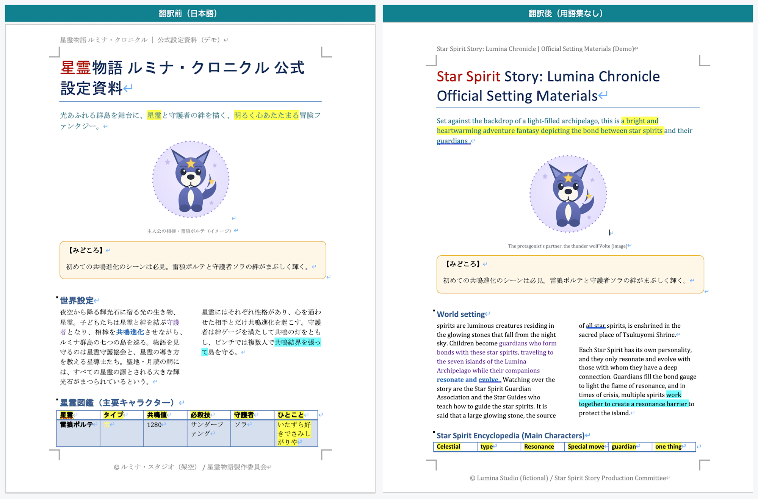Click the 翻訳前（日本語） panel header
This screenshot has height=499, width=758.
(x=190, y=13)
